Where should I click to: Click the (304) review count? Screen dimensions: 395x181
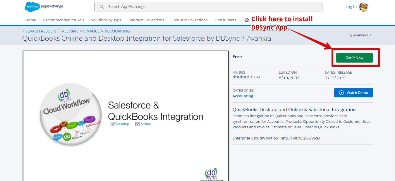tap(255, 77)
